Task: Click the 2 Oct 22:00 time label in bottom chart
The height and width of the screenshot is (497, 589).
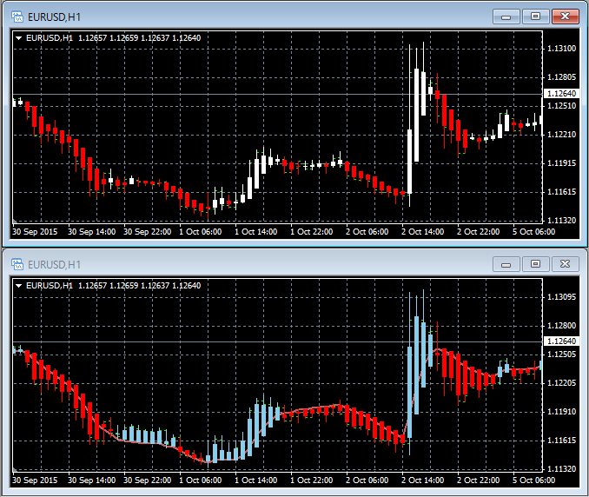Action: point(478,480)
